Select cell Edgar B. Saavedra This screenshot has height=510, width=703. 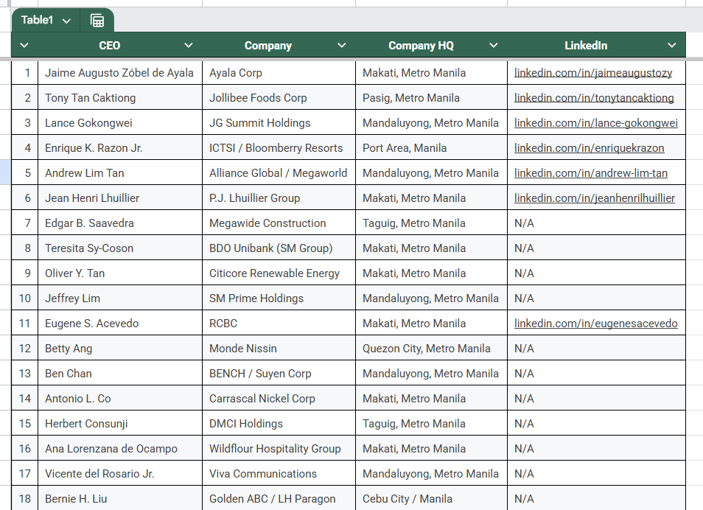(x=120, y=223)
